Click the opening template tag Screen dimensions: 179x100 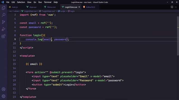pyautogui.click(x=27, y=56)
